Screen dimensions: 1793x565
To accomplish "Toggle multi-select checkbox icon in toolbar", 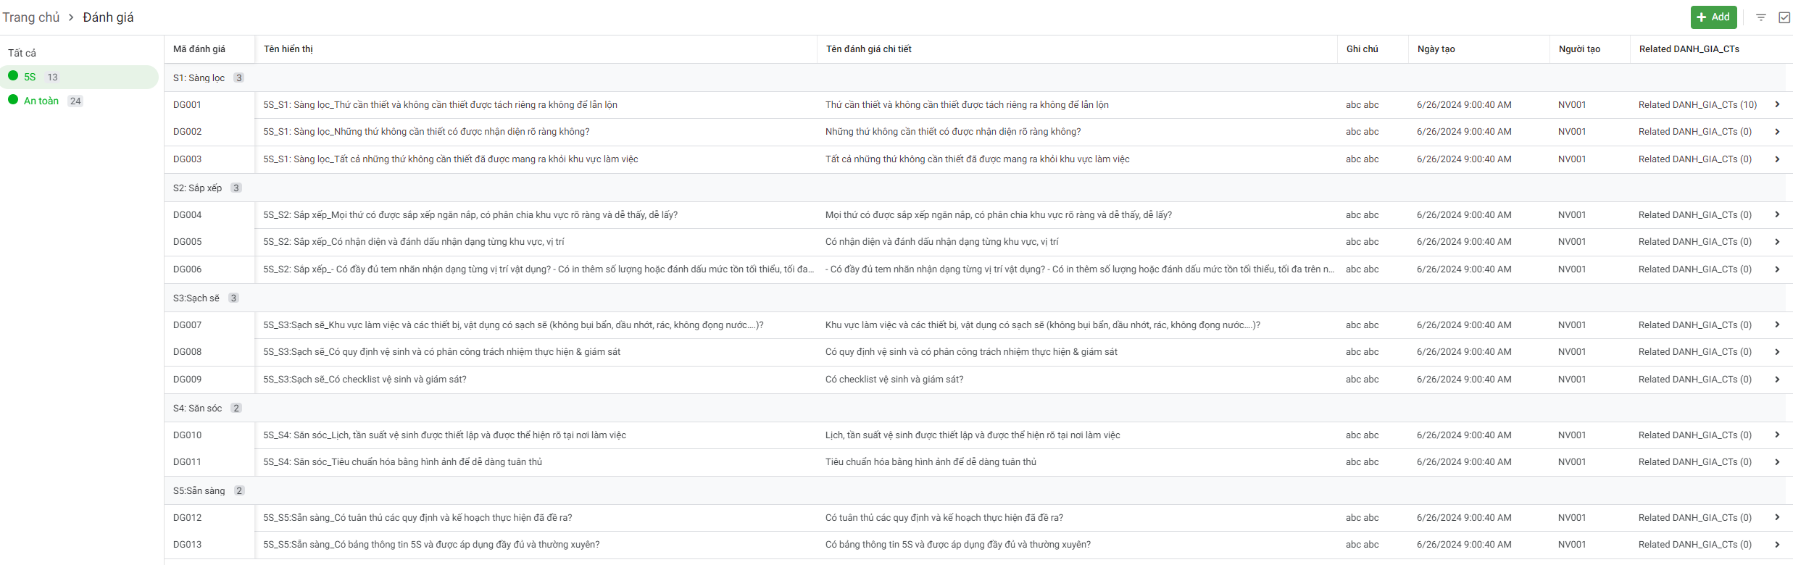I will pyautogui.click(x=1784, y=17).
